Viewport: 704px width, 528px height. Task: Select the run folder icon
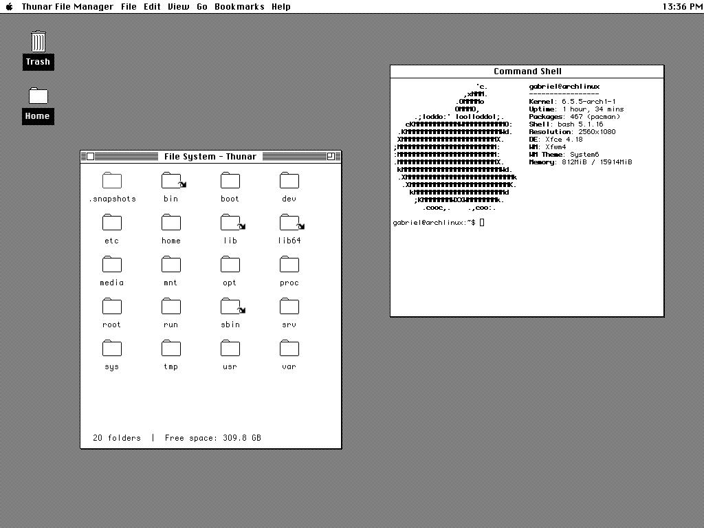coord(171,306)
